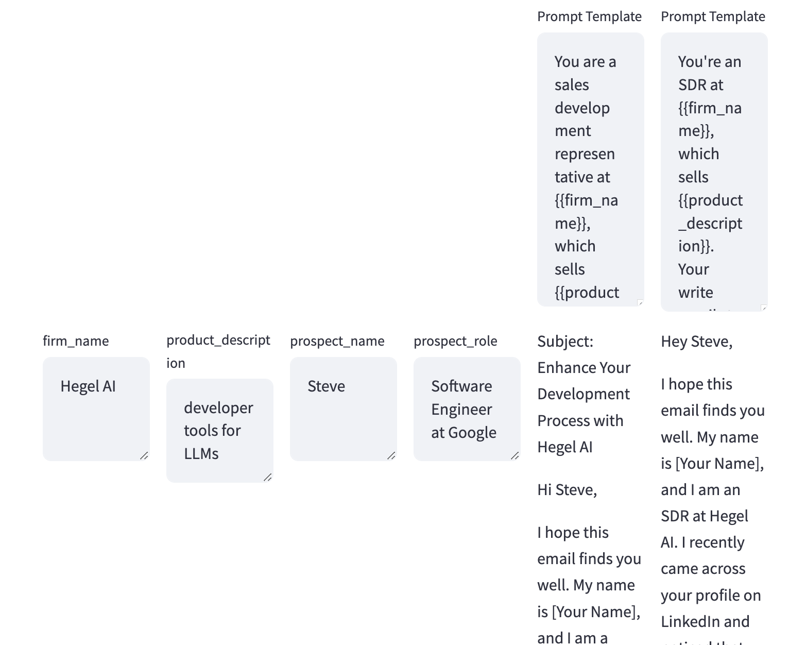The height and width of the screenshot is (645, 789).
Task: Click the firm_name label
Action: [x=76, y=341]
